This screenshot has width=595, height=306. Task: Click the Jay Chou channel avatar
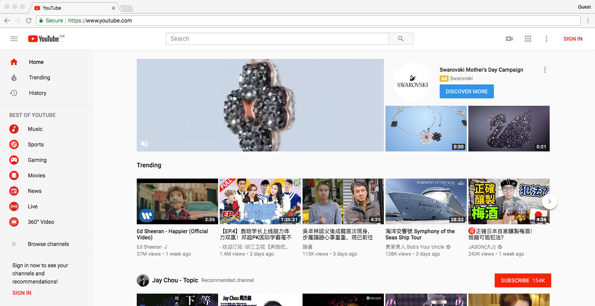pyautogui.click(x=143, y=280)
